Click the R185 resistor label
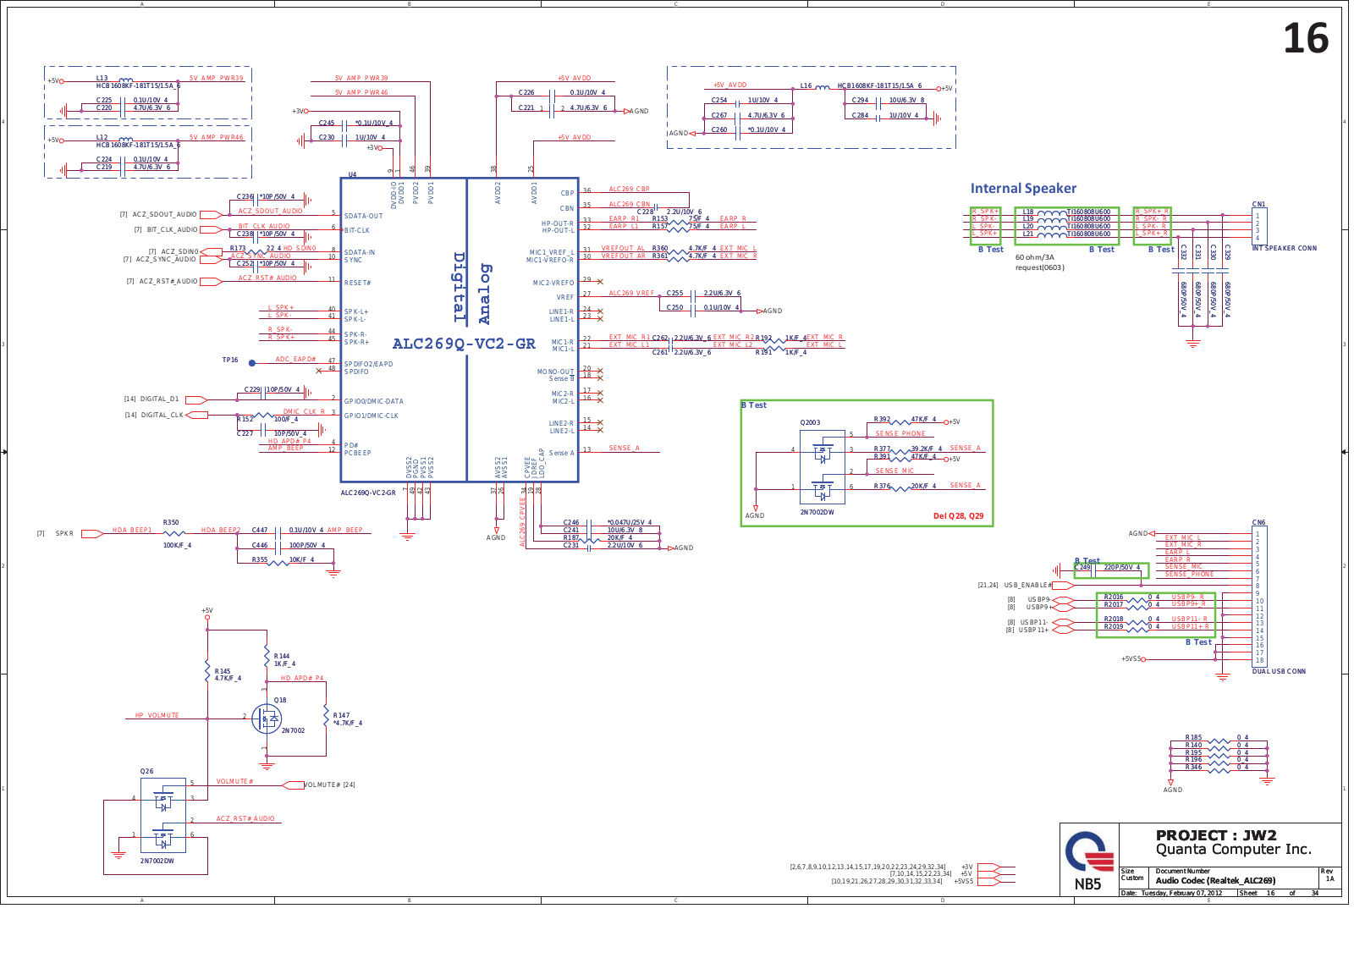Screen dimensions: 1354x958 tap(1193, 738)
